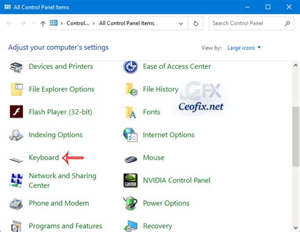Open the Power Options battery icon
The height and width of the screenshot is (232, 300).
click(130, 203)
